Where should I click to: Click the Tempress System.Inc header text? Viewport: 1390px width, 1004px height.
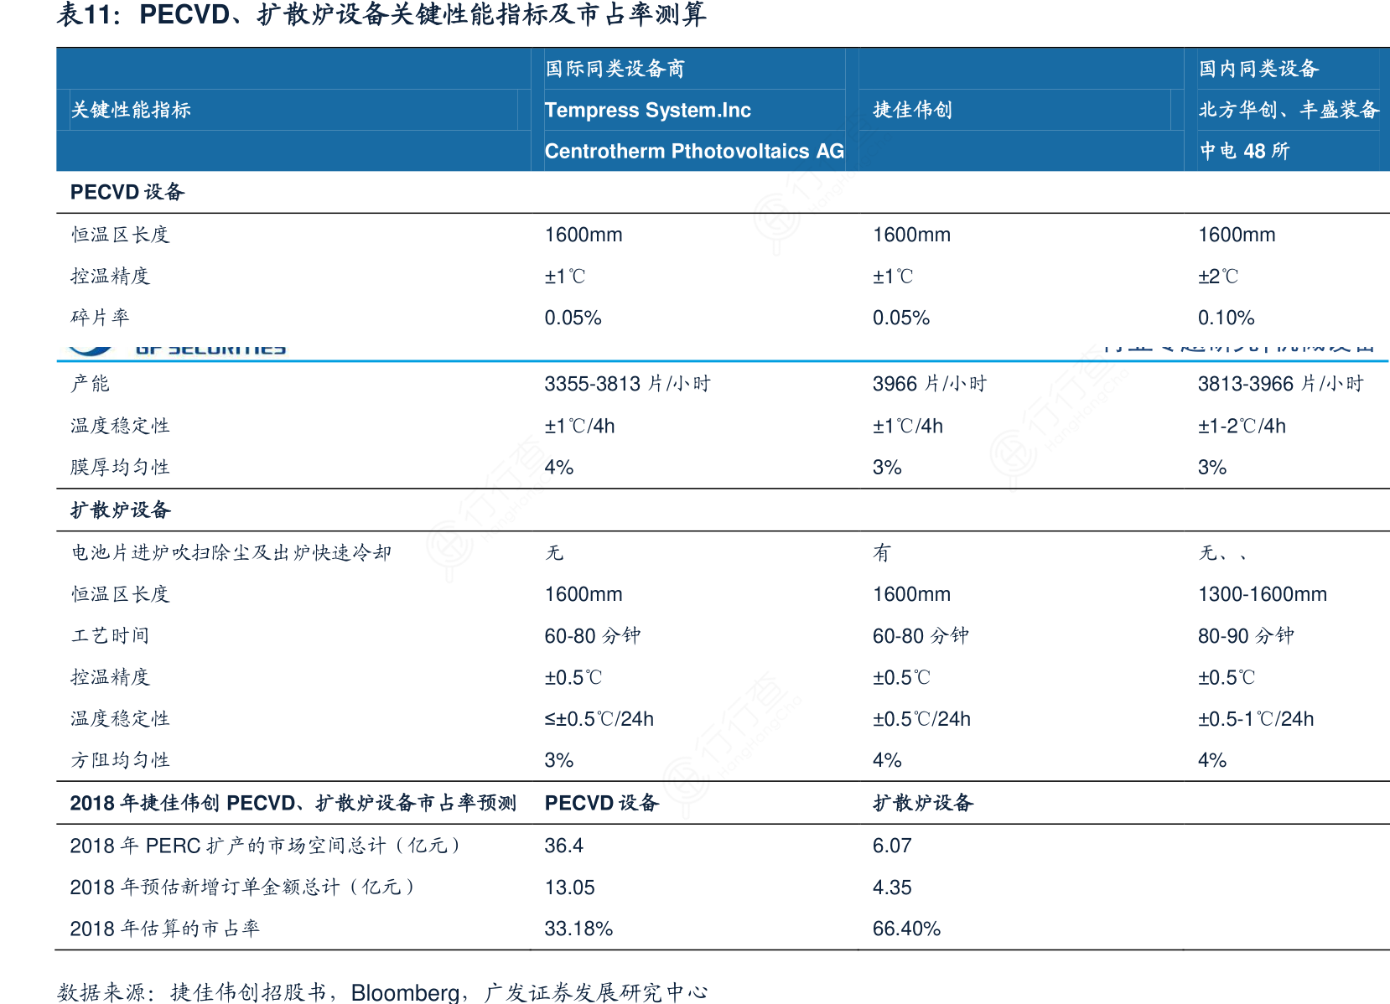click(x=647, y=110)
